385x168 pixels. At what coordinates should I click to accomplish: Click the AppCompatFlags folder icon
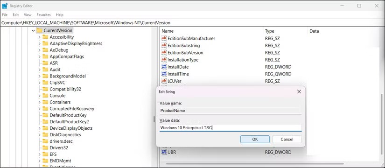45,56
